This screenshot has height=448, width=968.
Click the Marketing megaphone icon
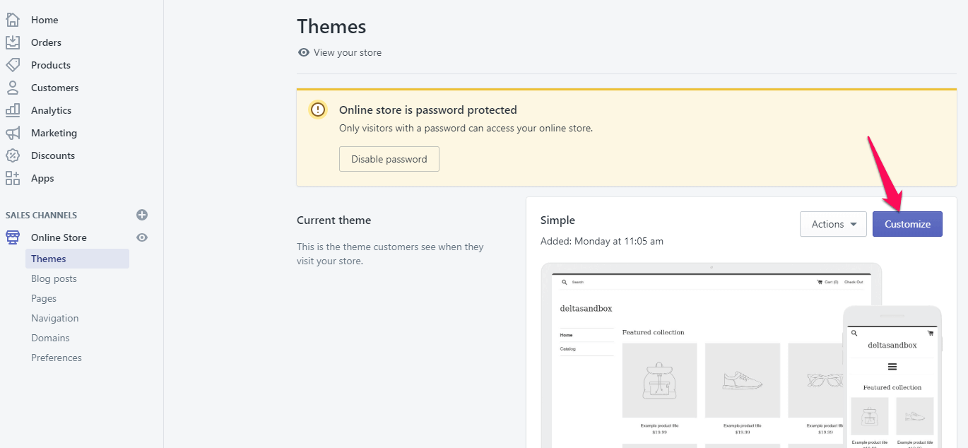[13, 133]
